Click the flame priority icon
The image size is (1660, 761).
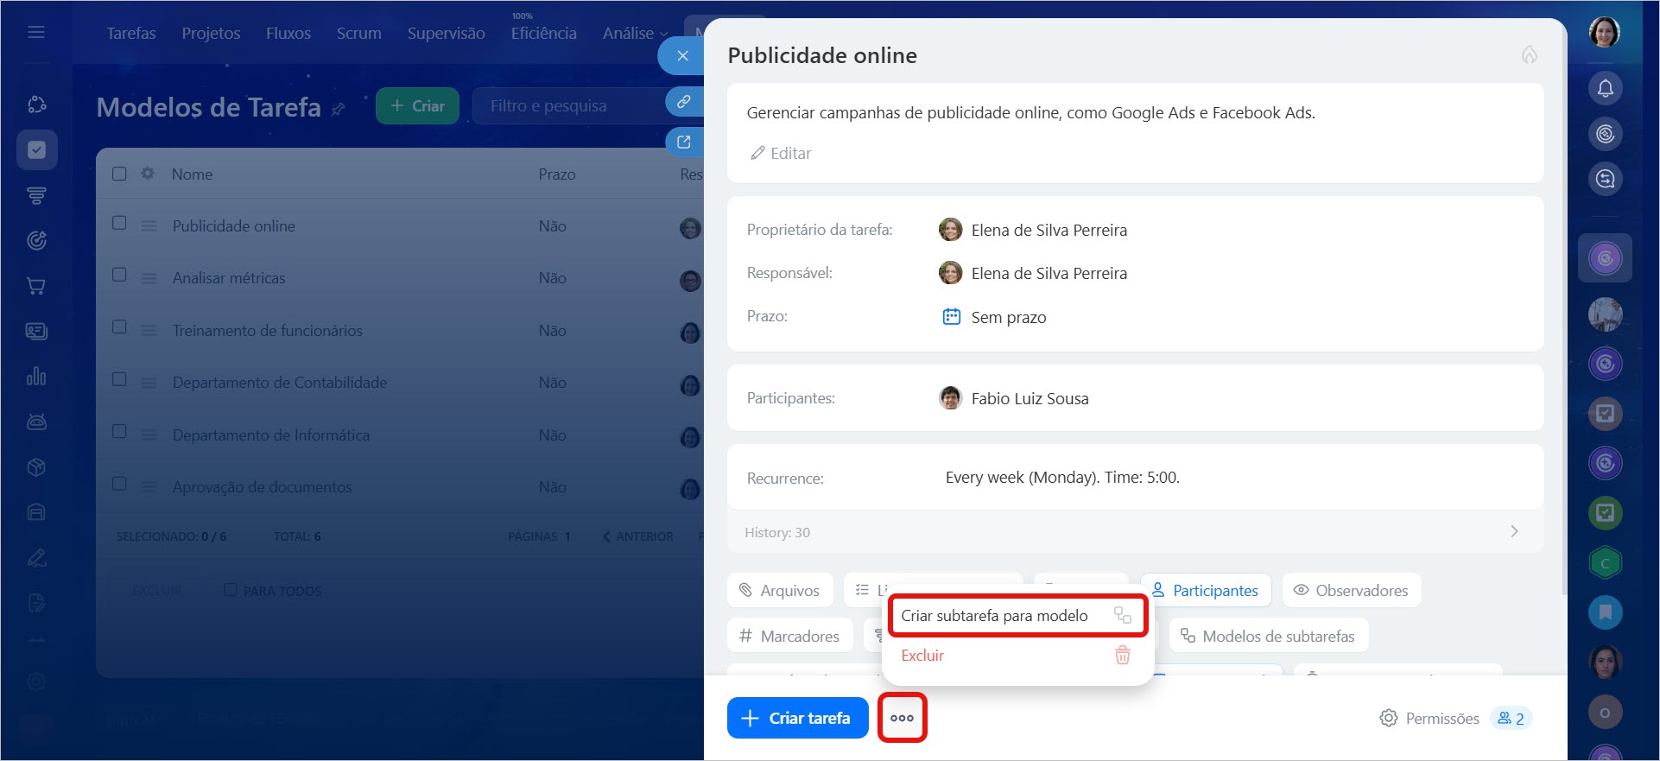(1529, 55)
